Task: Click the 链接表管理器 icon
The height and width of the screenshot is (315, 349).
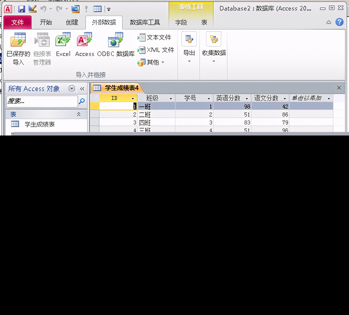Action: (42, 49)
